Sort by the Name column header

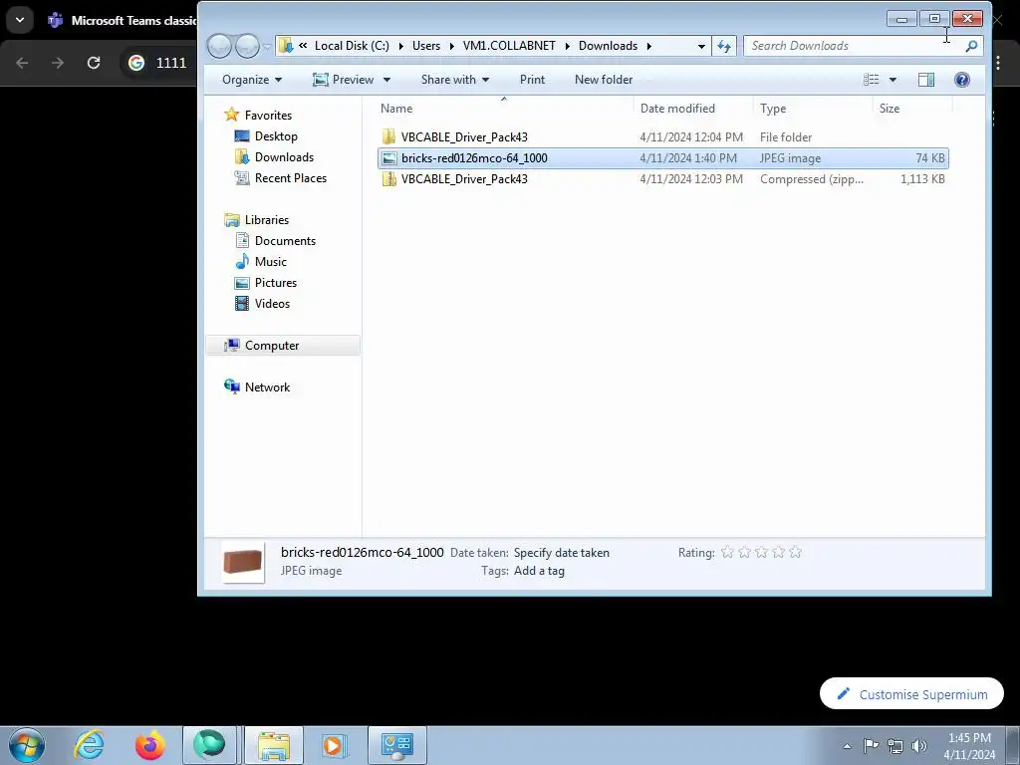[504, 109]
